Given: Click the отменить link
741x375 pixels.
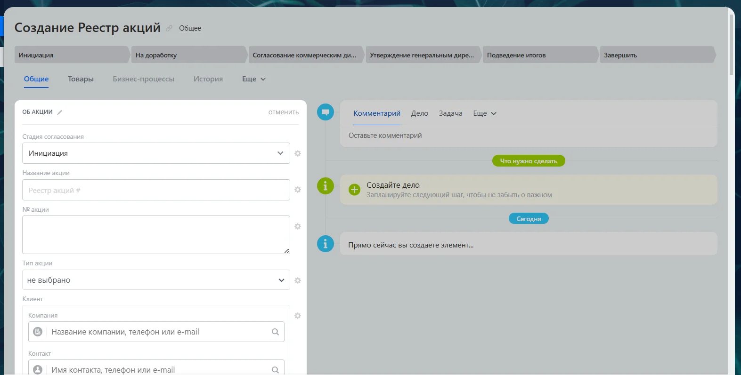Looking at the screenshot, I should (283, 112).
